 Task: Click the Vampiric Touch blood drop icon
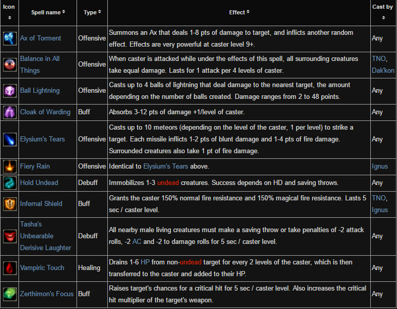(x=9, y=267)
